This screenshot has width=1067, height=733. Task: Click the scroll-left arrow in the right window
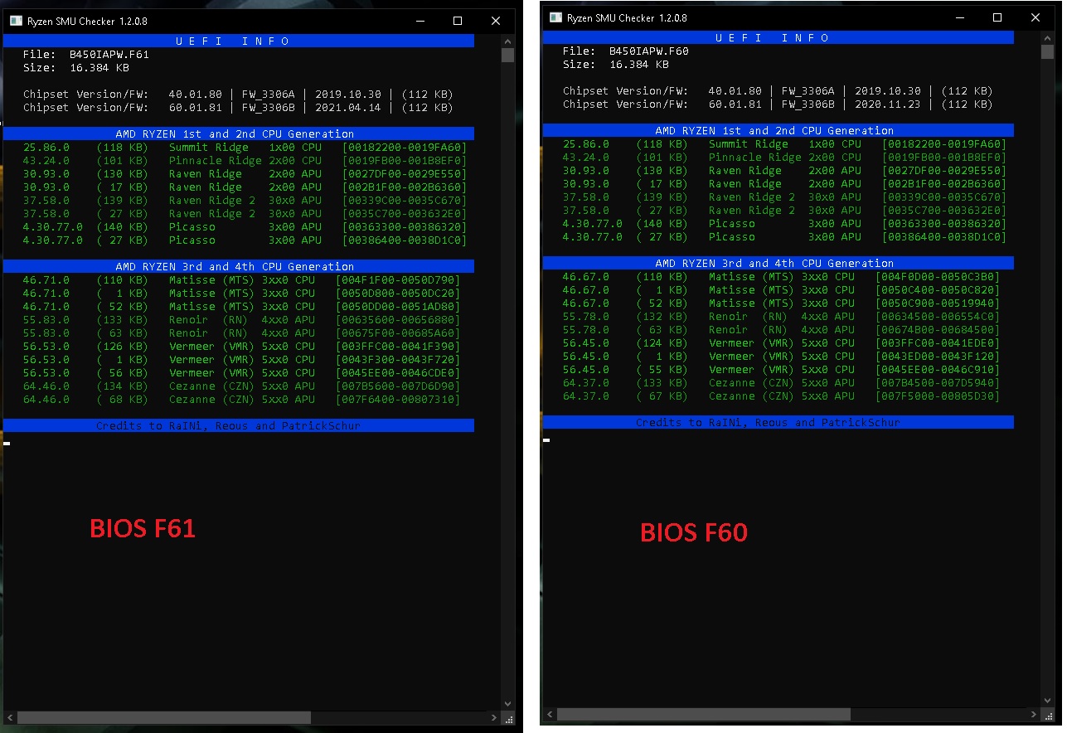(549, 714)
